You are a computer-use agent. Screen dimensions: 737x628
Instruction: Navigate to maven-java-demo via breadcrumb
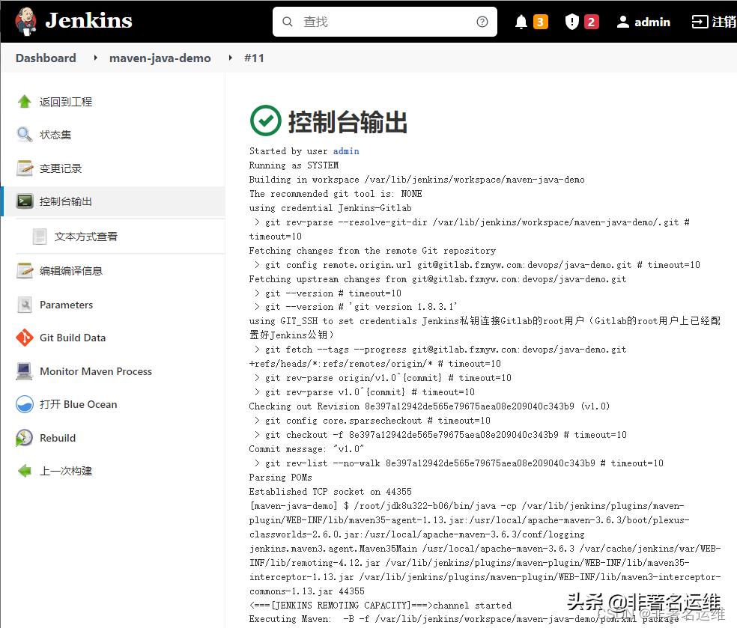point(160,58)
